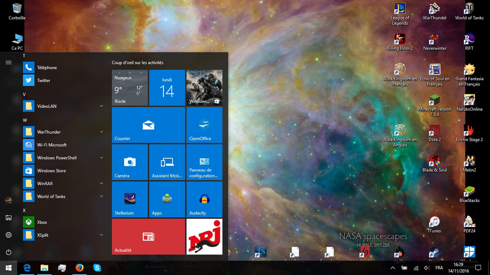Select the Blade & Soul shortcut
This screenshot has height=275, width=490.
point(434,164)
